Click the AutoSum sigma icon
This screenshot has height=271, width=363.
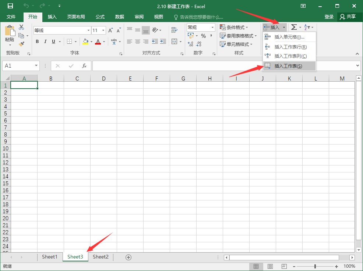coord(294,27)
